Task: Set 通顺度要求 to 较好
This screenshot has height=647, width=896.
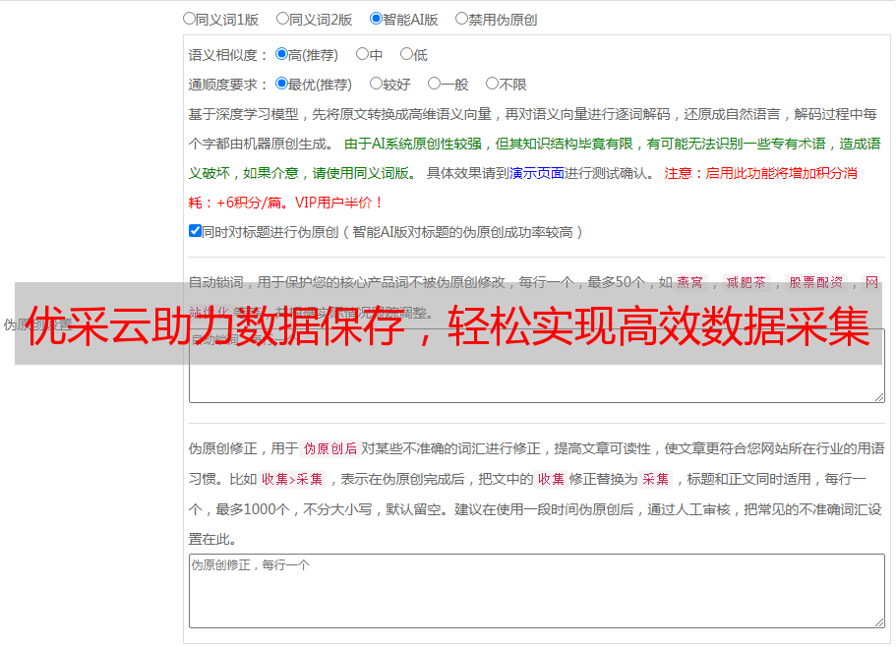Action: click(x=376, y=84)
